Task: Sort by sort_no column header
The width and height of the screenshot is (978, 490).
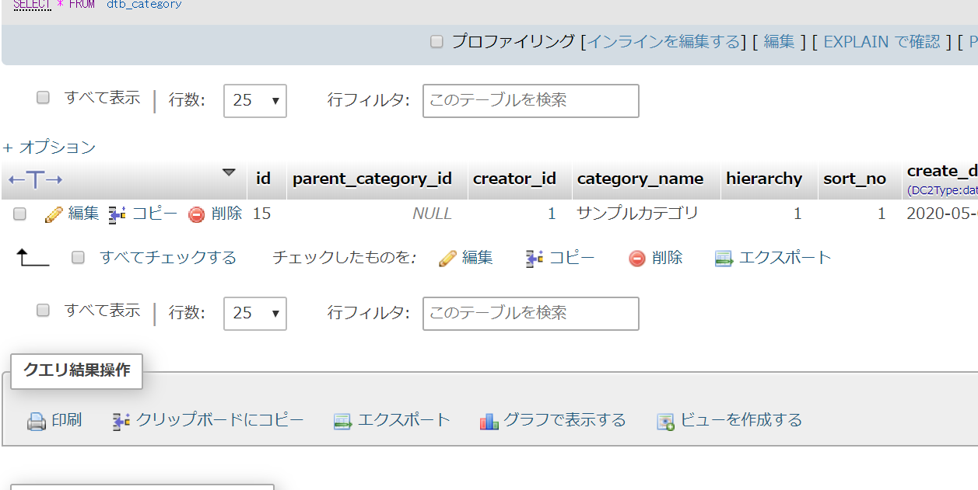Action: (854, 179)
